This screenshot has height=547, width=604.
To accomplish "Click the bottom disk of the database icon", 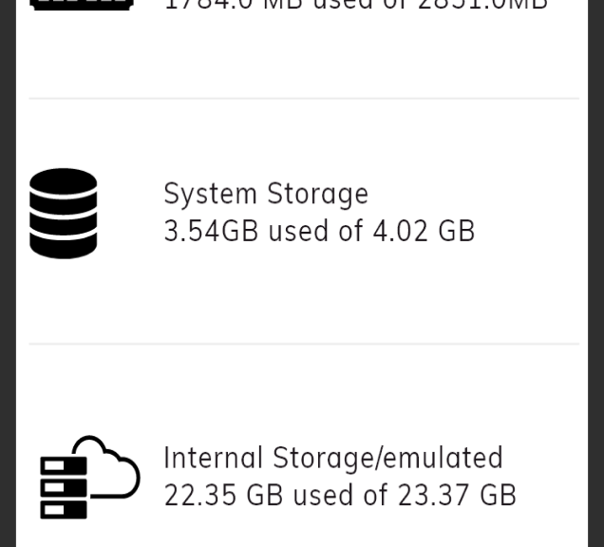I will point(64,247).
